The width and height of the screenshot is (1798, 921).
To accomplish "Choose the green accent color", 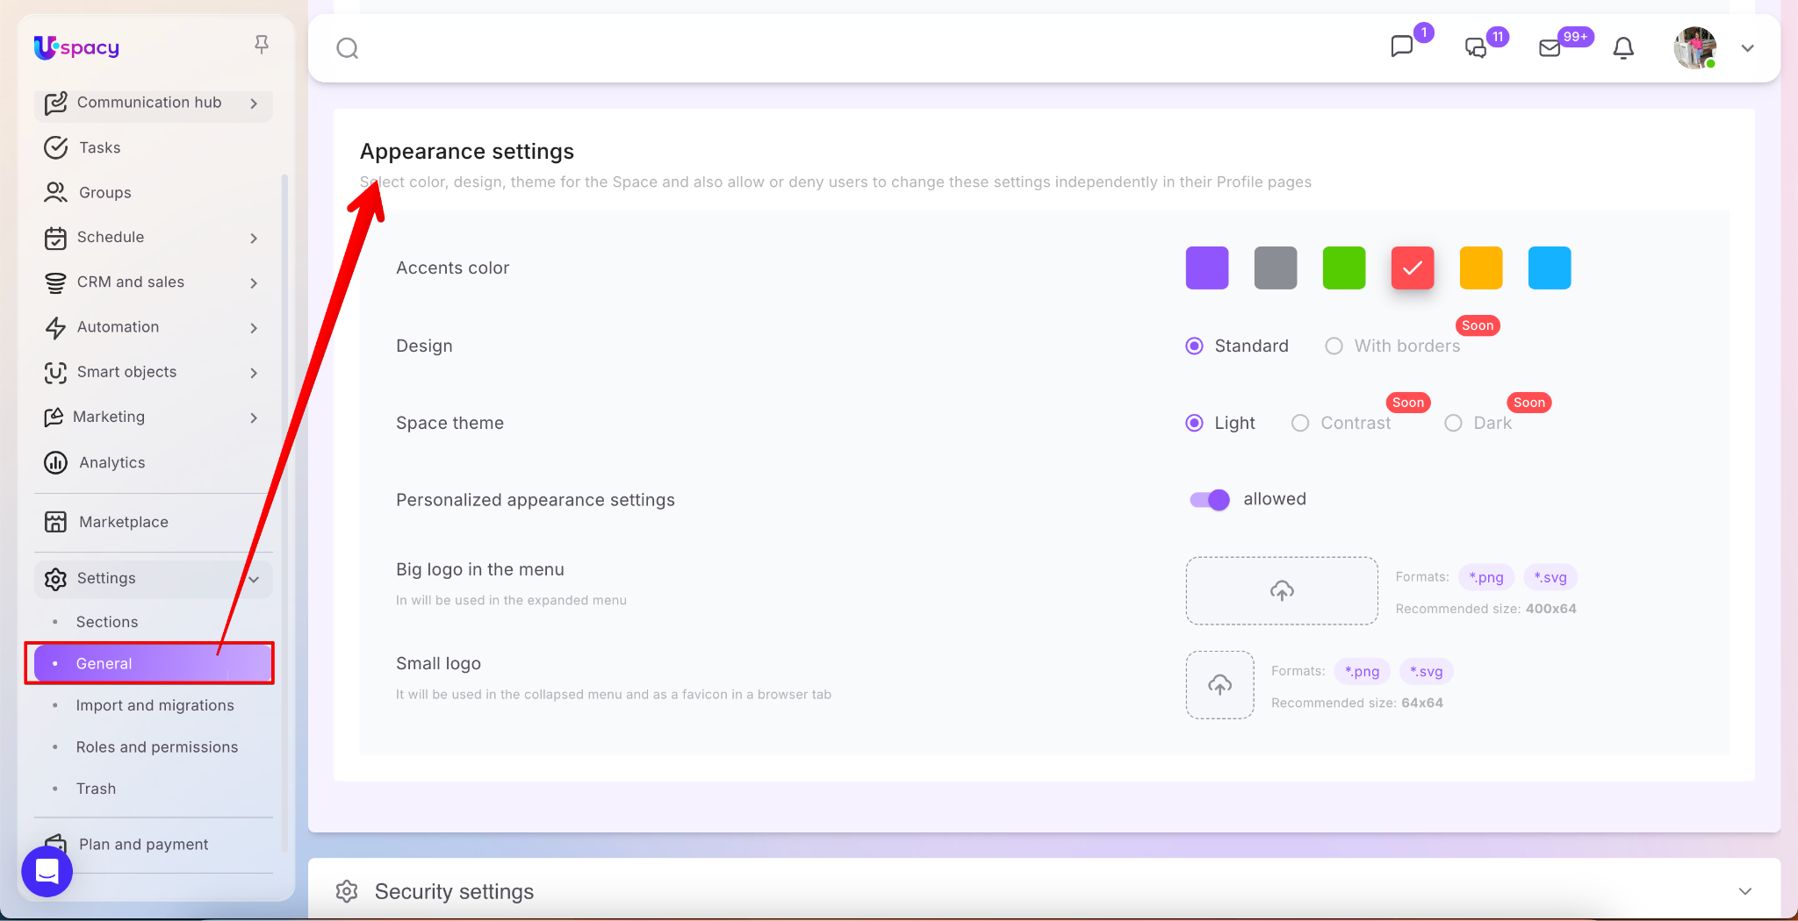I will pyautogui.click(x=1343, y=268).
